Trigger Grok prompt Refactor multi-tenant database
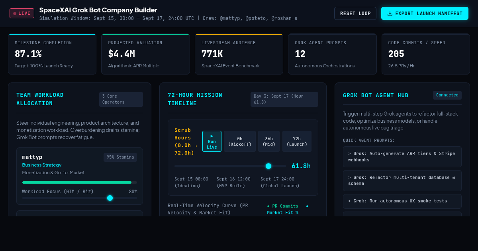 [402, 180]
